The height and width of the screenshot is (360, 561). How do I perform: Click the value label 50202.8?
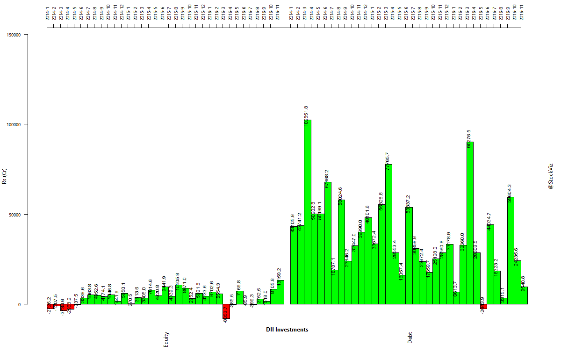pyautogui.click(x=313, y=211)
